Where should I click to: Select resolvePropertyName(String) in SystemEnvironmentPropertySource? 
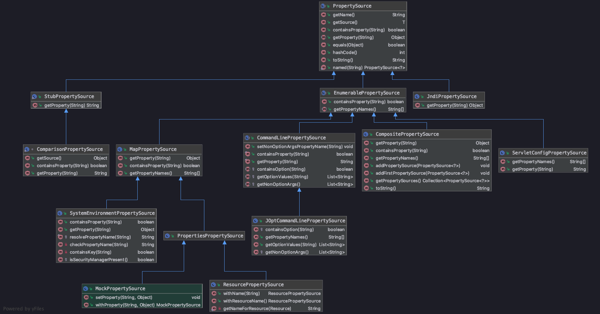click(x=106, y=237)
